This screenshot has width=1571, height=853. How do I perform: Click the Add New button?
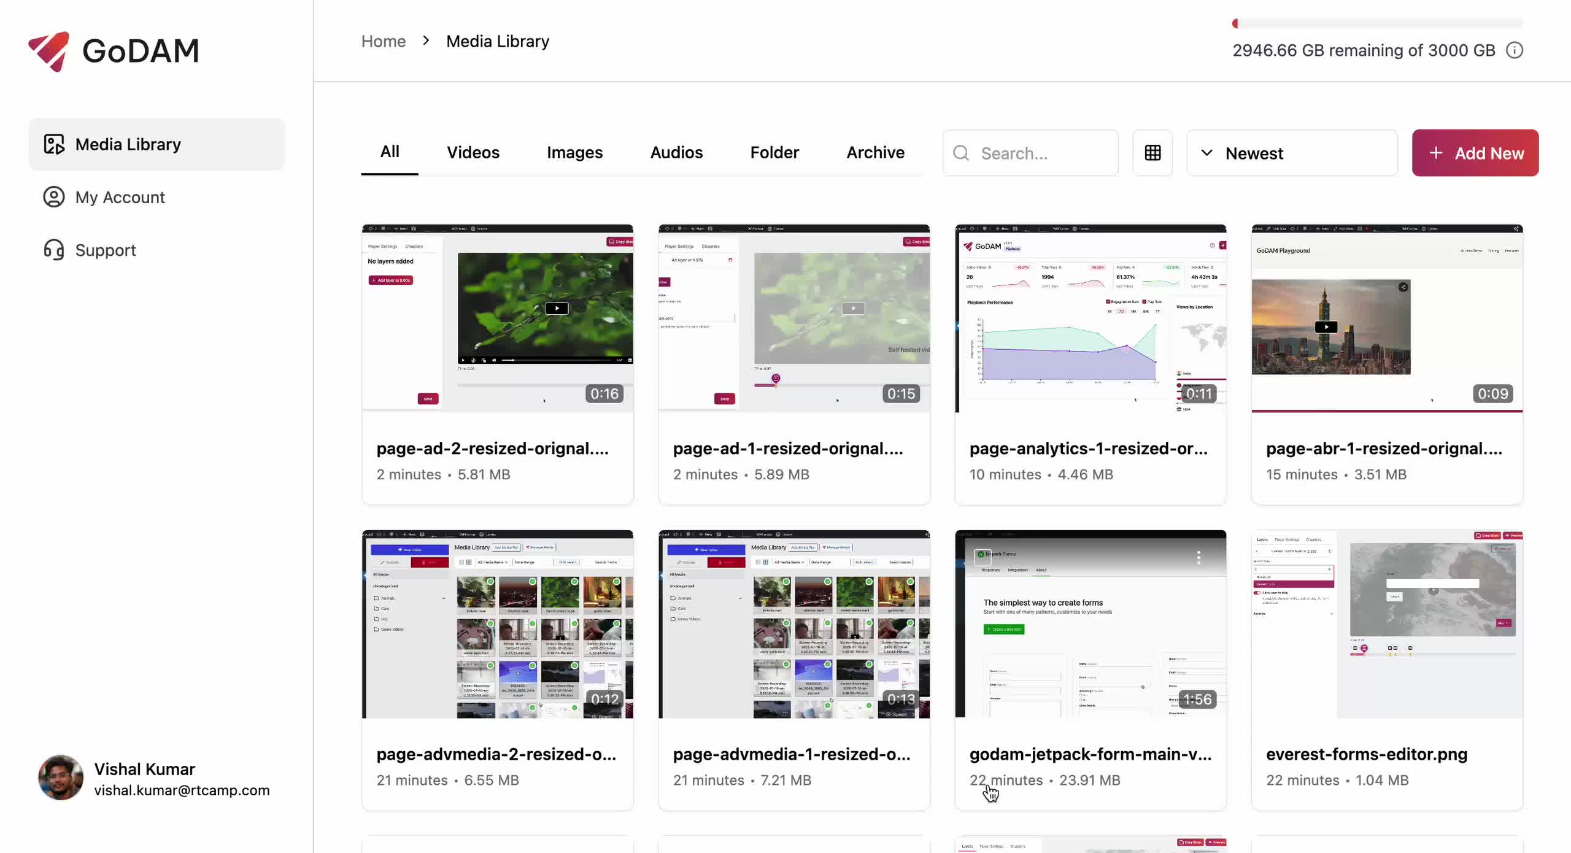point(1475,153)
